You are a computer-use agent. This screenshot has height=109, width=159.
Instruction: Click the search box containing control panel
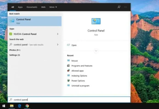point(69,100)
